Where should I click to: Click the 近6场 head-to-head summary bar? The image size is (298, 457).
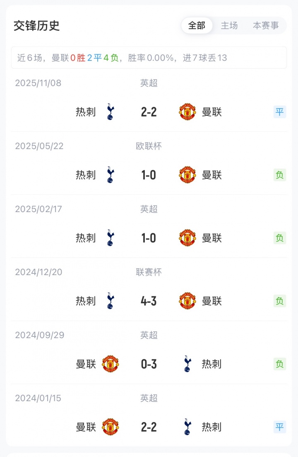(149, 58)
